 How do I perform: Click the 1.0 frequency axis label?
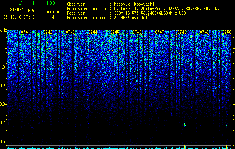[3, 67]
